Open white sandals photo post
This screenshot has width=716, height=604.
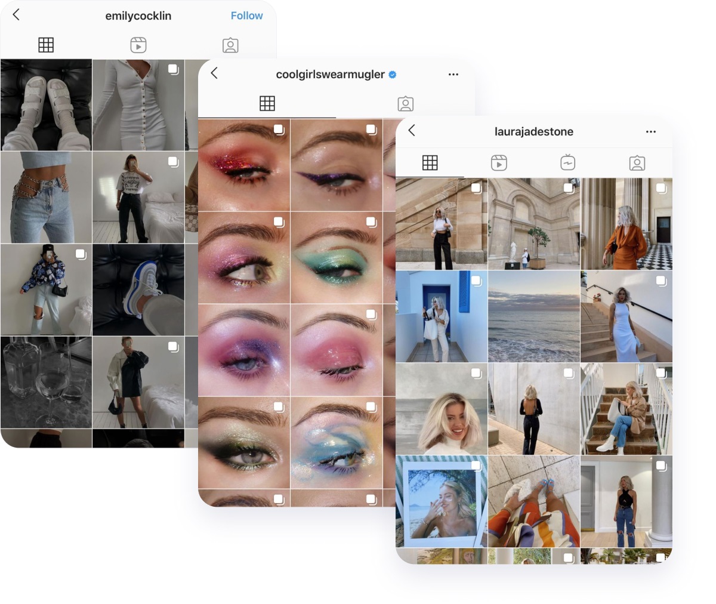tap(46, 104)
